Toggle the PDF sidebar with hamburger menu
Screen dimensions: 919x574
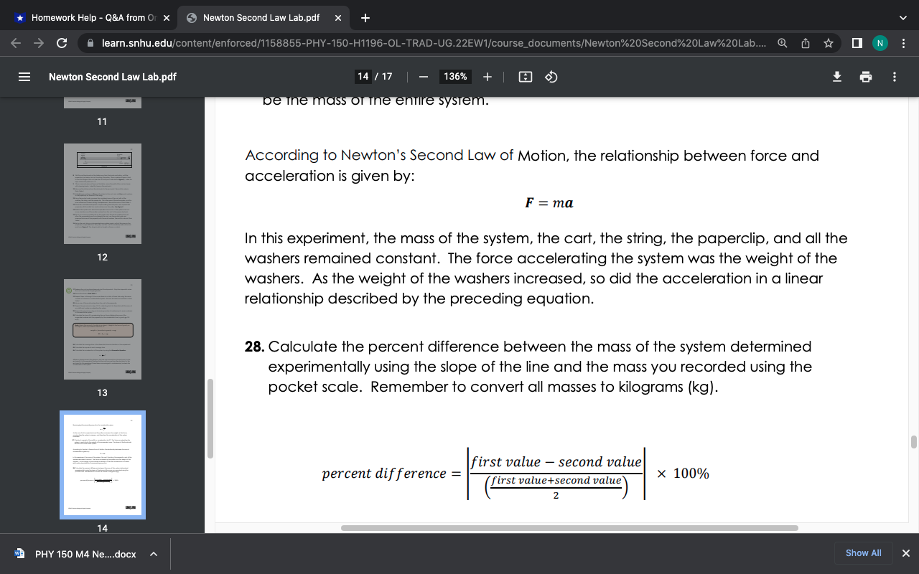click(x=23, y=77)
